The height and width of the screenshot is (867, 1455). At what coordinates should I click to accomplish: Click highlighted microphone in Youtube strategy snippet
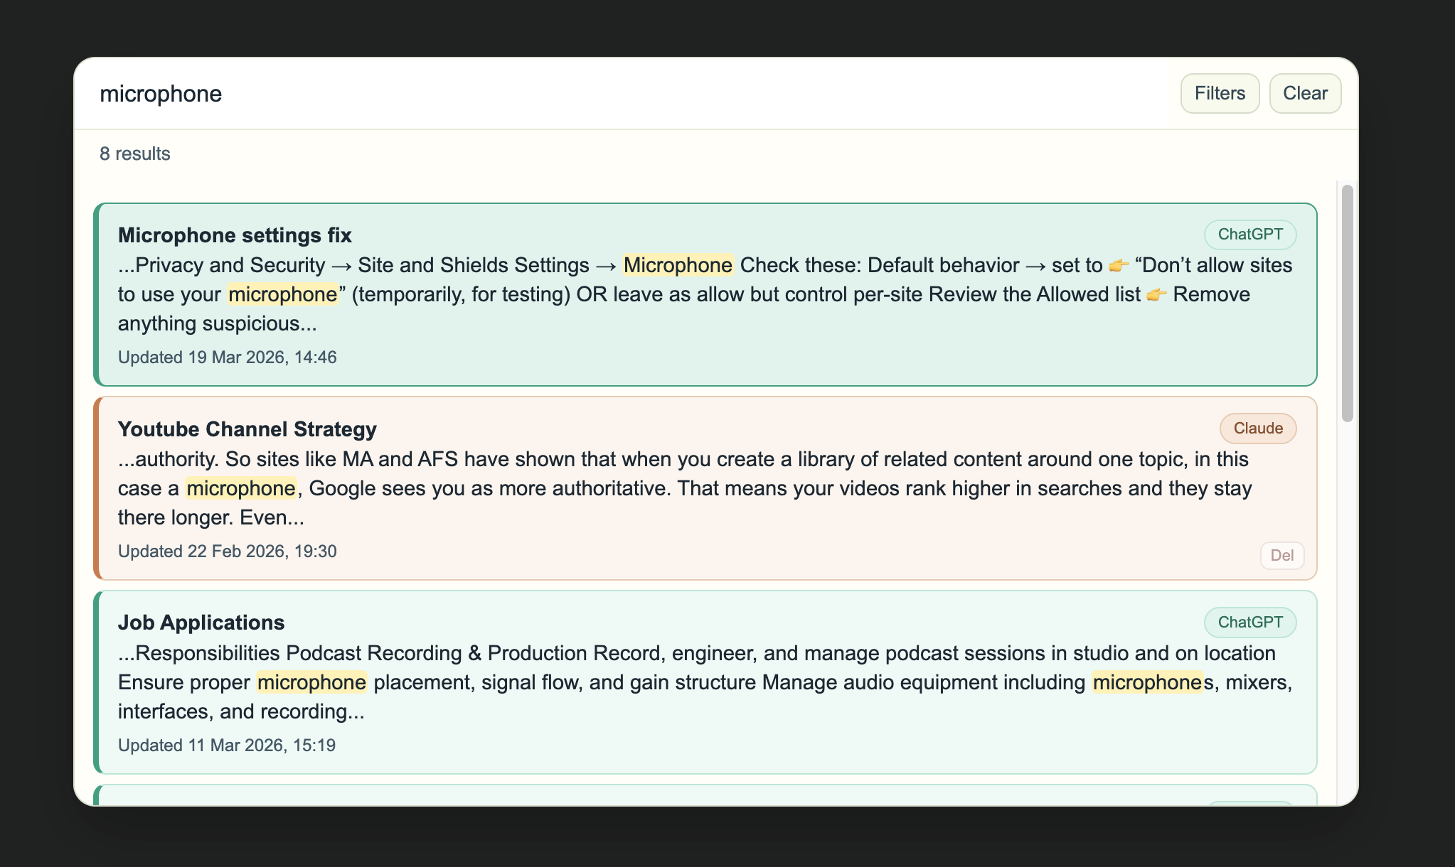[240, 488]
